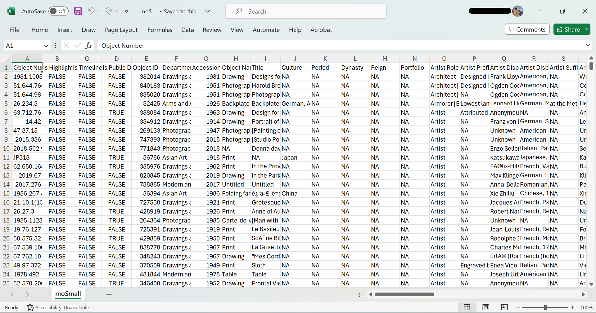Switch to Page Break Preview icon
Viewport: 596px width, 313px height.
coord(504,307)
